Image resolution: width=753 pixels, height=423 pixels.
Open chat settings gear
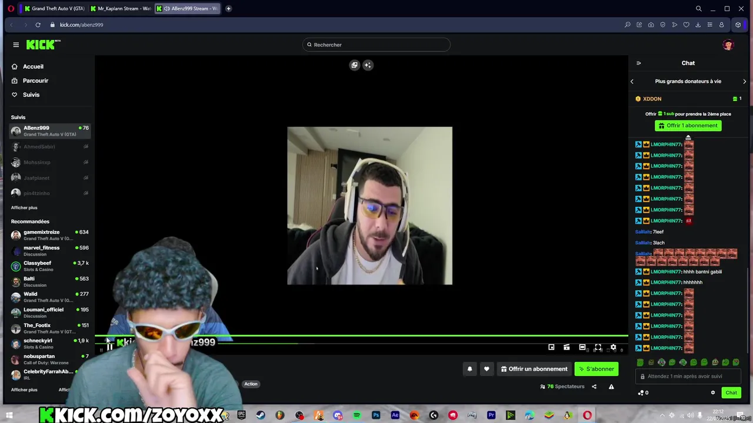tap(713, 392)
